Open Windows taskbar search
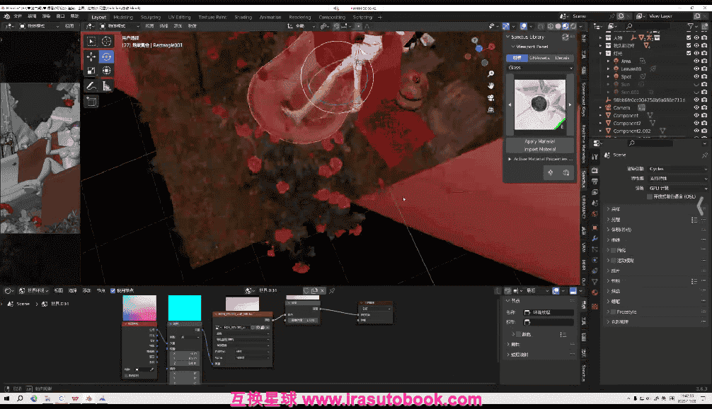The image size is (712, 409). [x=20, y=398]
